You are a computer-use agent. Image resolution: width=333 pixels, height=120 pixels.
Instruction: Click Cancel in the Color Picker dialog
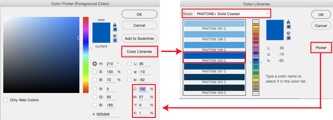[x=139, y=26]
